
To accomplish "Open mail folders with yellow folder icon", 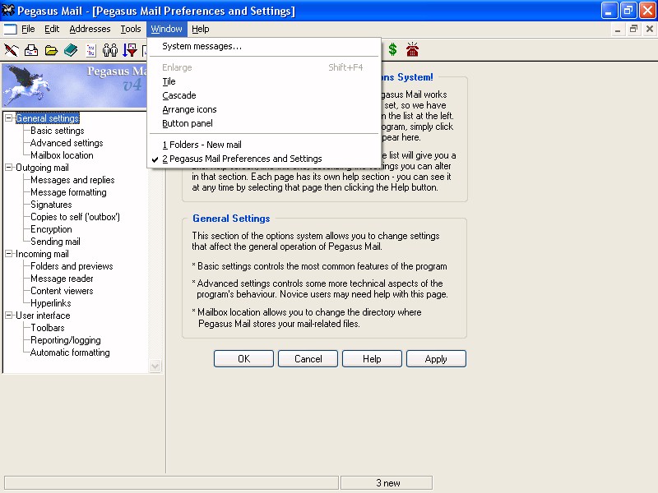I will [51, 50].
